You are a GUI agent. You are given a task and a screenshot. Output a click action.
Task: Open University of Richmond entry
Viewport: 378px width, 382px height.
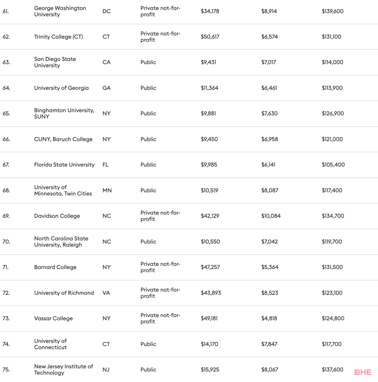pos(64,293)
